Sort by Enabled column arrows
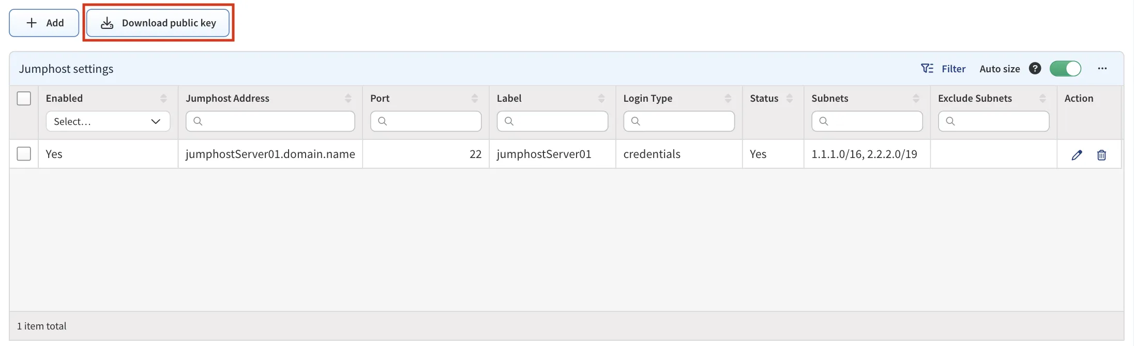 point(163,98)
